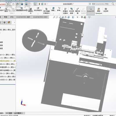The image size is (116, 116).
Task: Click the Hide/Show Items icon
Action: tap(77, 17)
